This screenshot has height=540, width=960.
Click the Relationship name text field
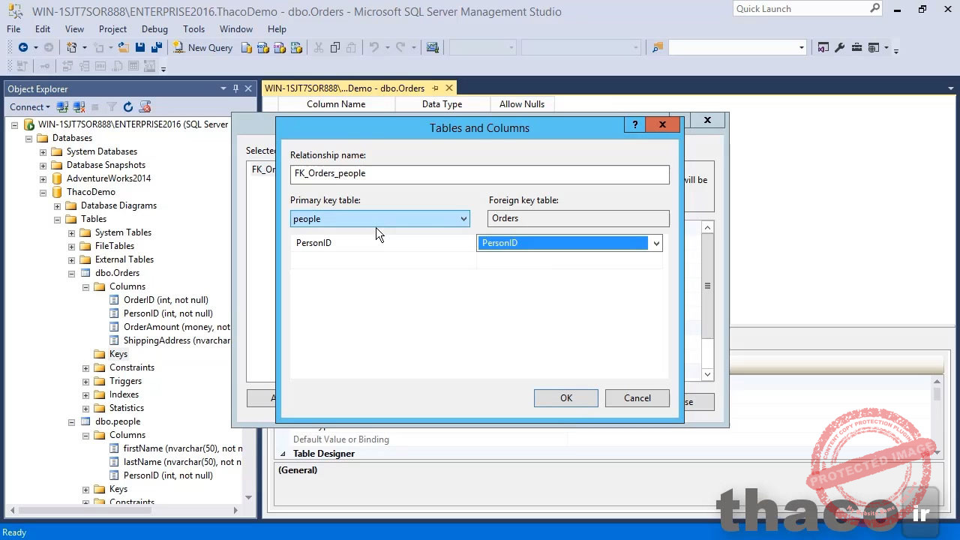tap(479, 173)
